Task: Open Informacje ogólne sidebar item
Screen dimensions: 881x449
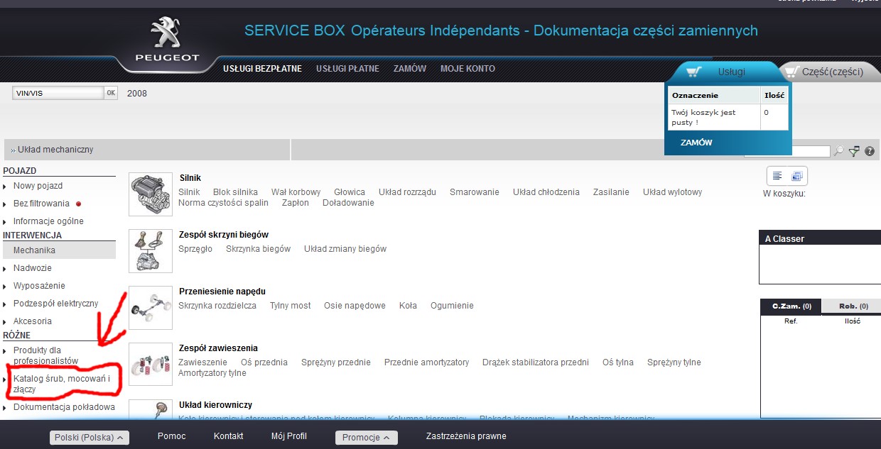Action: pos(48,221)
